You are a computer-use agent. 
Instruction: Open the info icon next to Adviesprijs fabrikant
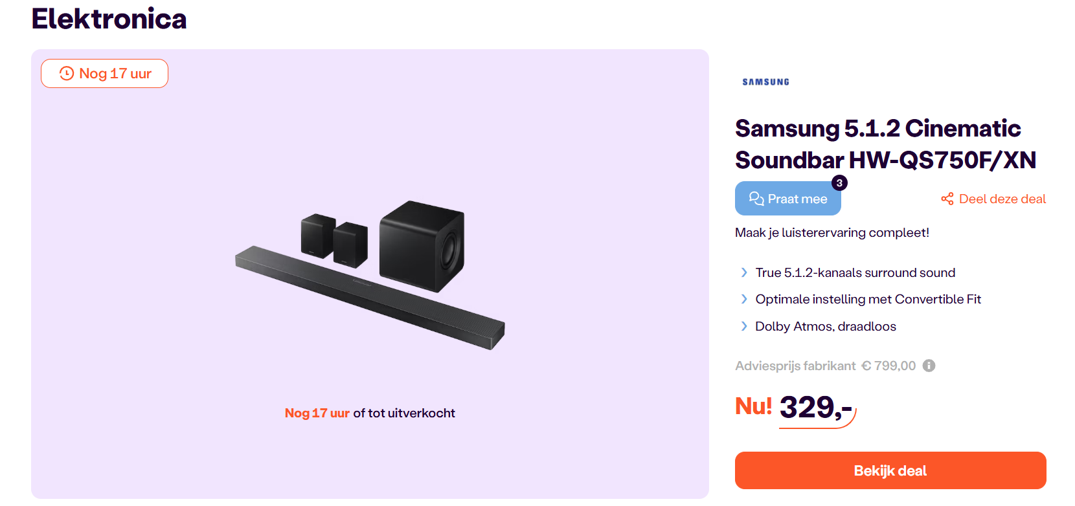pyautogui.click(x=929, y=366)
